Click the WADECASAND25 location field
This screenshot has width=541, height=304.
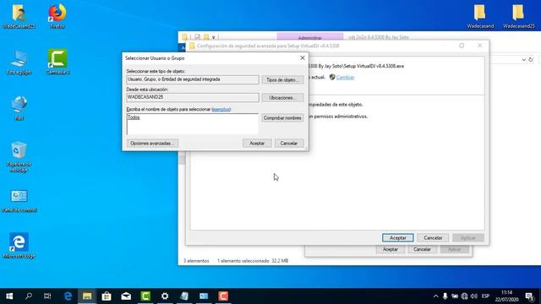(192, 97)
